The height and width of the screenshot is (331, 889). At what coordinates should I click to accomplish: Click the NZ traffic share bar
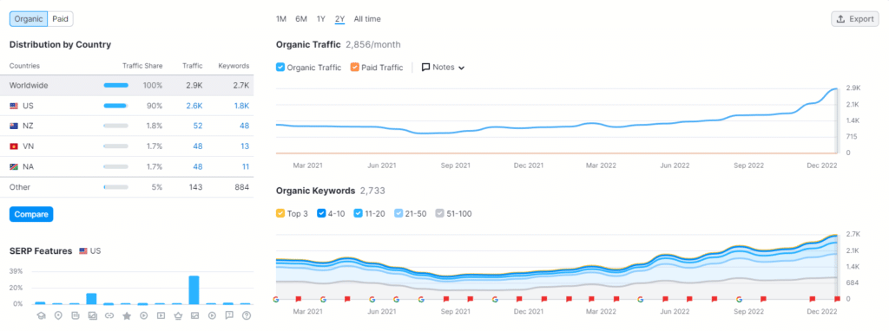115,127
